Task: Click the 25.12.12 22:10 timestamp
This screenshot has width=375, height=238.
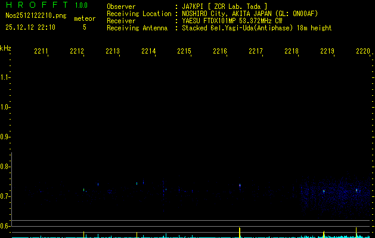Action: pyautogui.click(x=30, y=27)
